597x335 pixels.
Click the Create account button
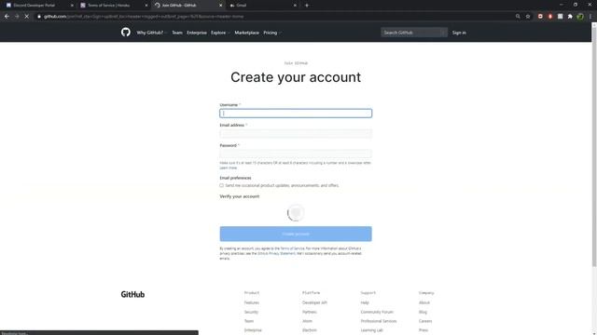click(296, 234)
